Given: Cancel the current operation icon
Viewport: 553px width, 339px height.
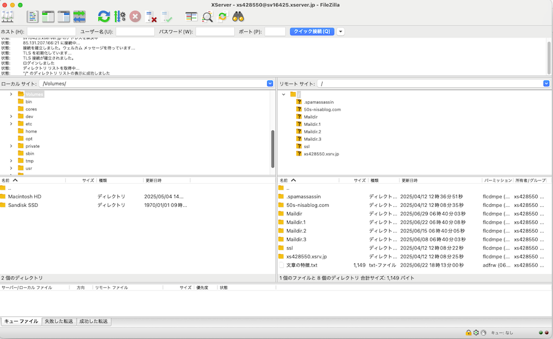Looking at the screenshot, I should click(x=135, y=17).
